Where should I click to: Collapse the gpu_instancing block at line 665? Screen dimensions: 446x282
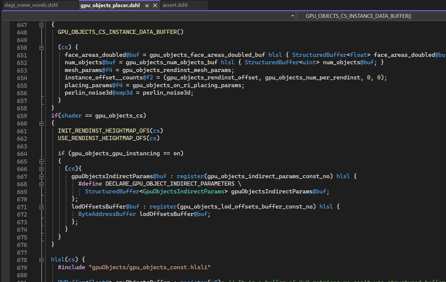(x=42, y=161)
